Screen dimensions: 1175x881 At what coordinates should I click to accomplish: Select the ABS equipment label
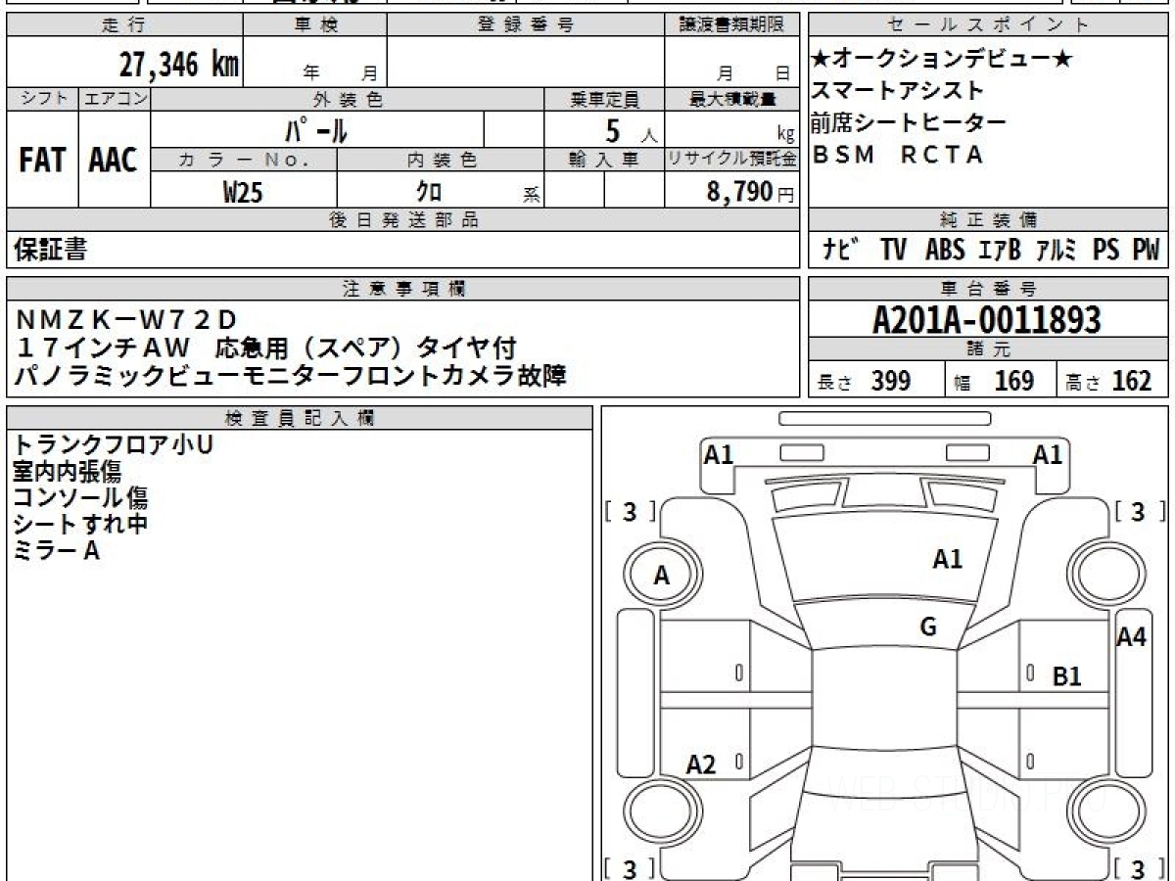point(945,250)
